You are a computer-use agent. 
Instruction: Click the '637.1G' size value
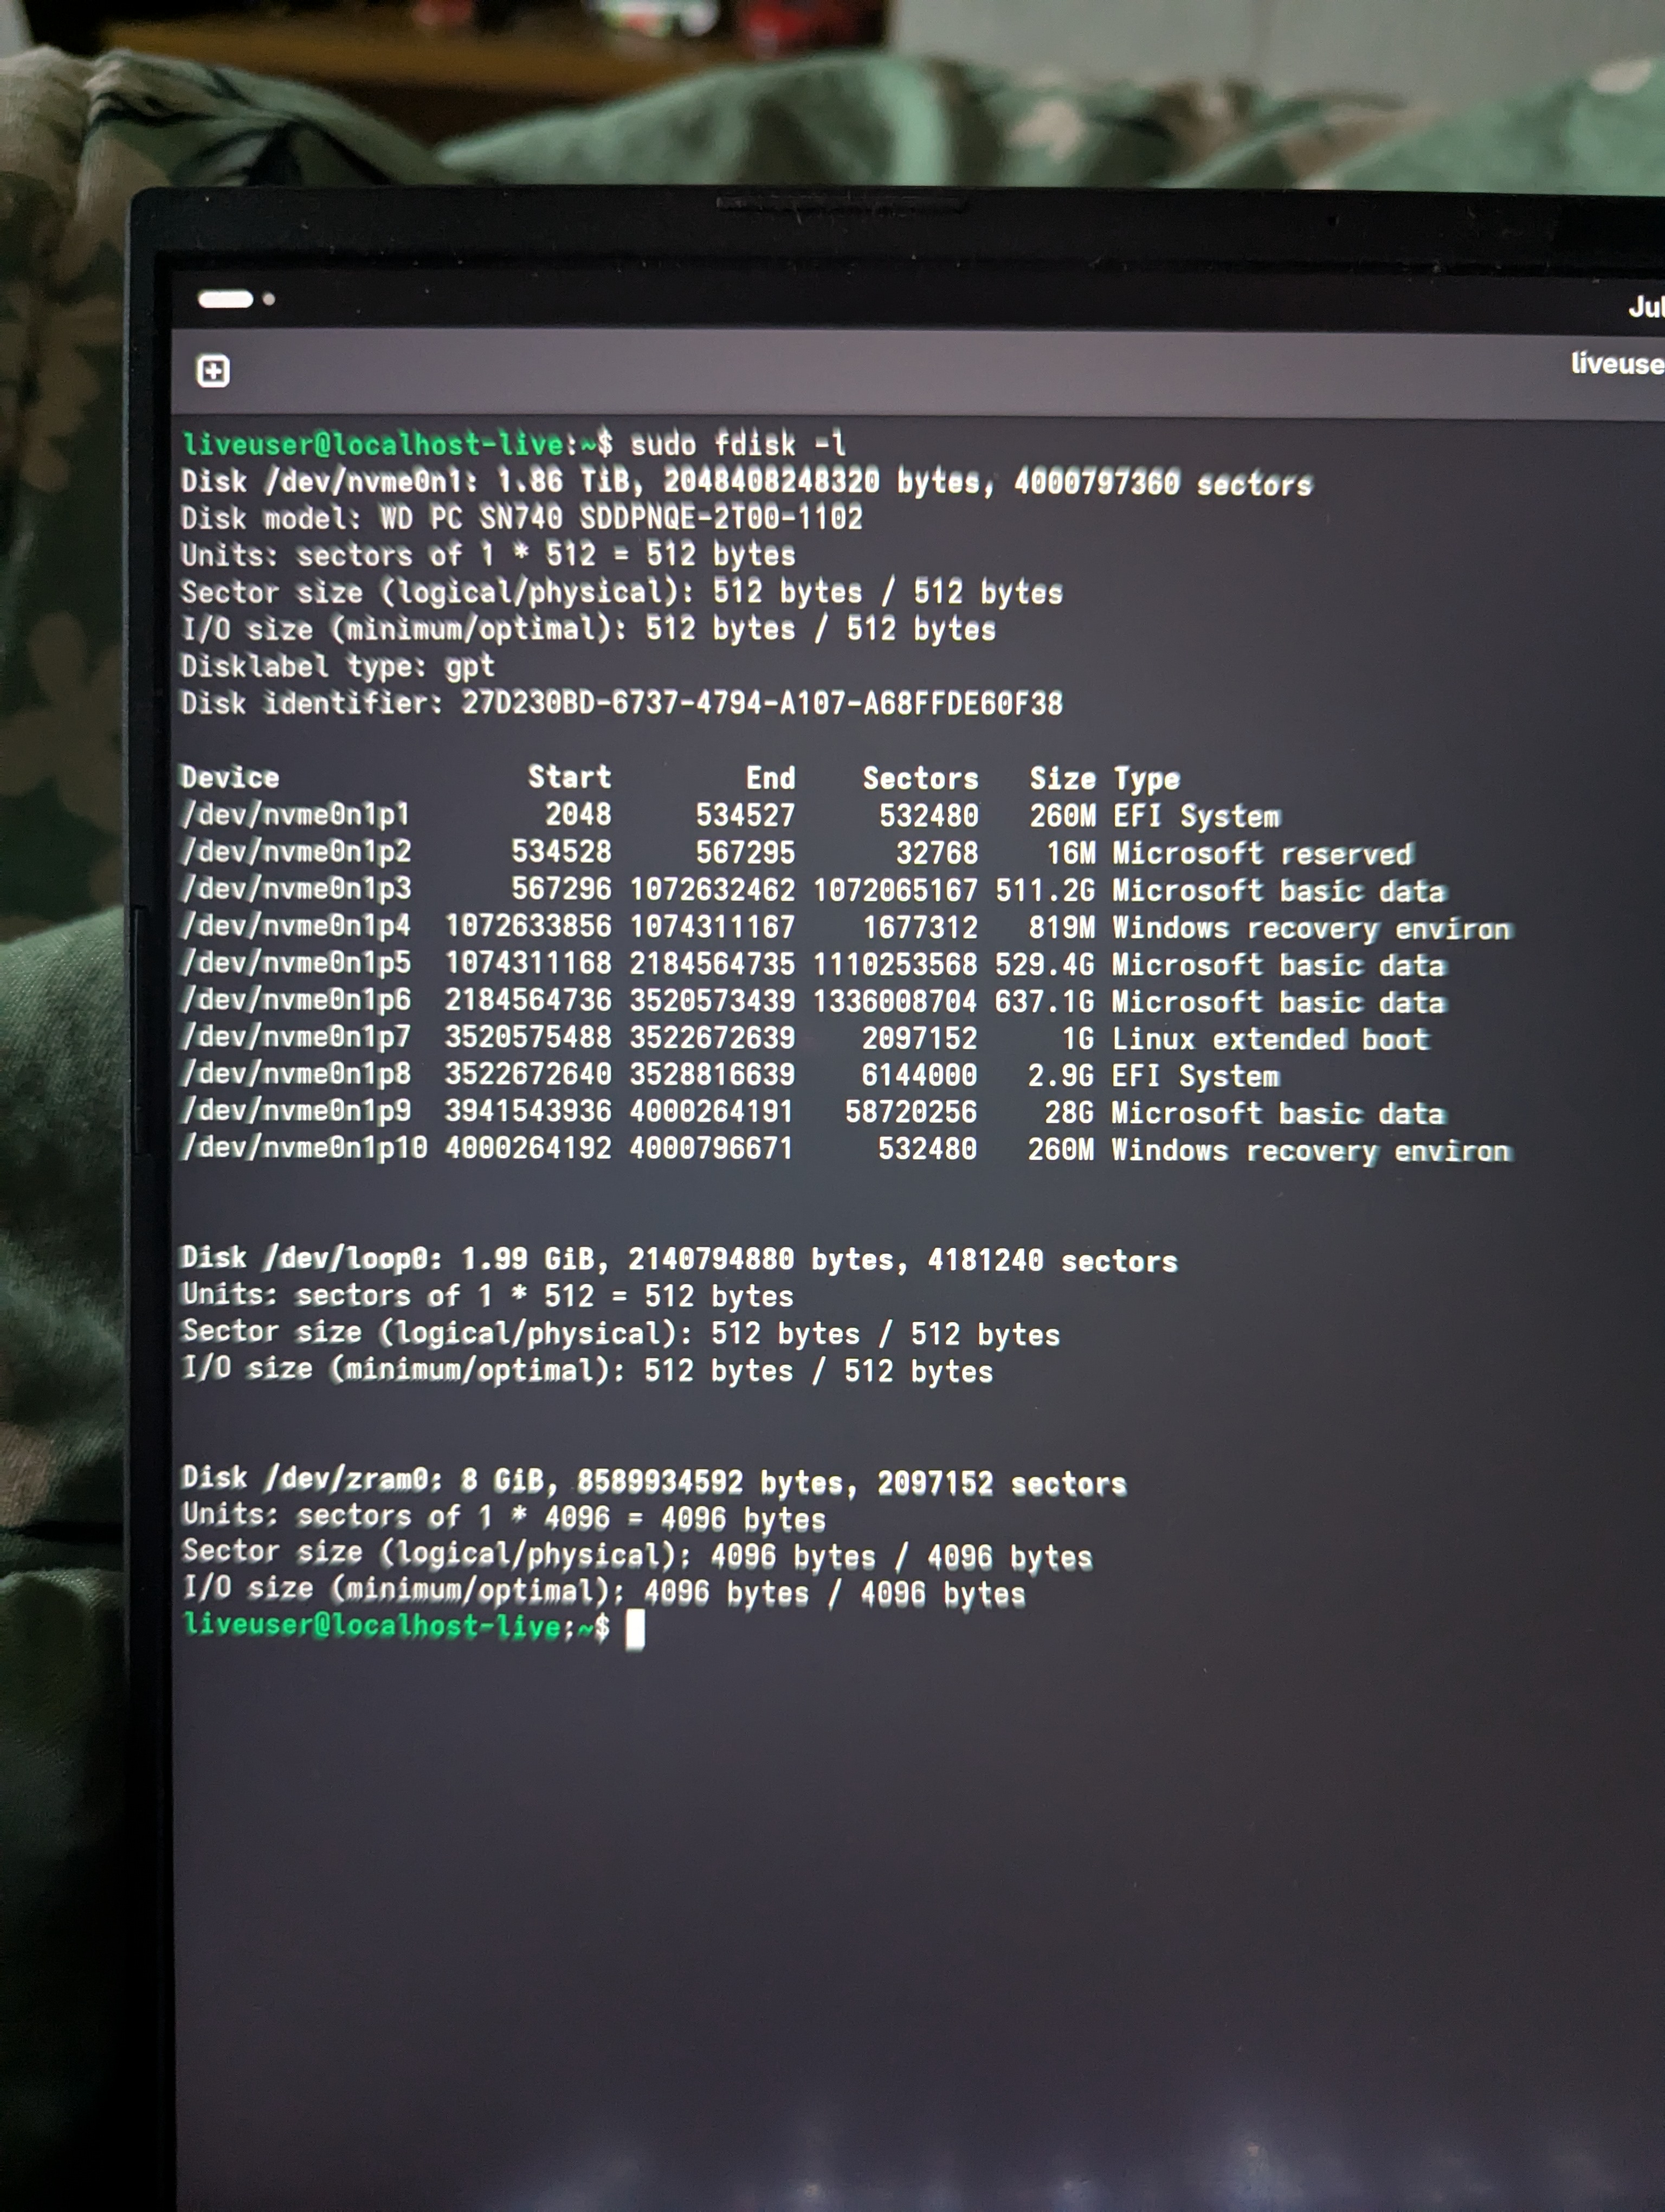pos(1044,1001)
